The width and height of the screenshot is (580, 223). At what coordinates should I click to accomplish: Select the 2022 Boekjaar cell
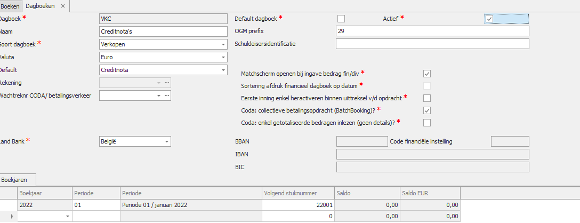click(x=44, y=205)
